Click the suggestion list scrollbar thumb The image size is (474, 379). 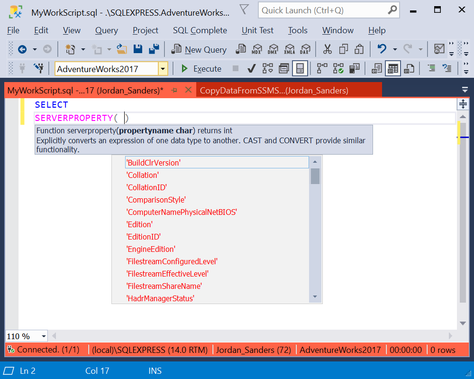point(315,176)
